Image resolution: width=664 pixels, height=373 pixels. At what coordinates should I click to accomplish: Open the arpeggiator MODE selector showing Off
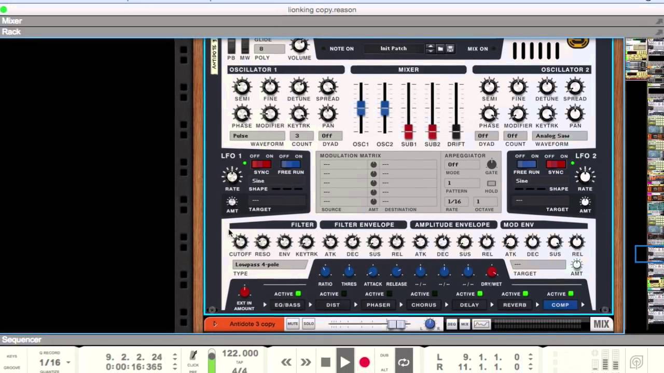point(462,165)
